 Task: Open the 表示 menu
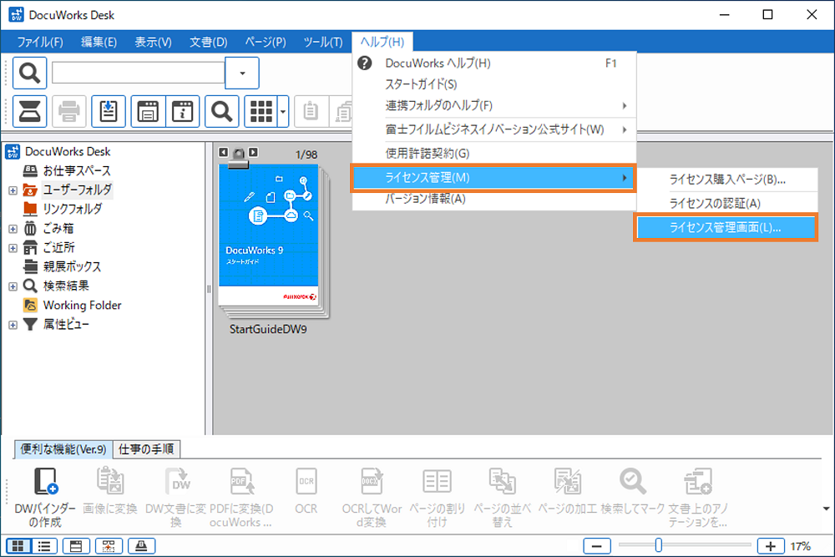(153, 42)
